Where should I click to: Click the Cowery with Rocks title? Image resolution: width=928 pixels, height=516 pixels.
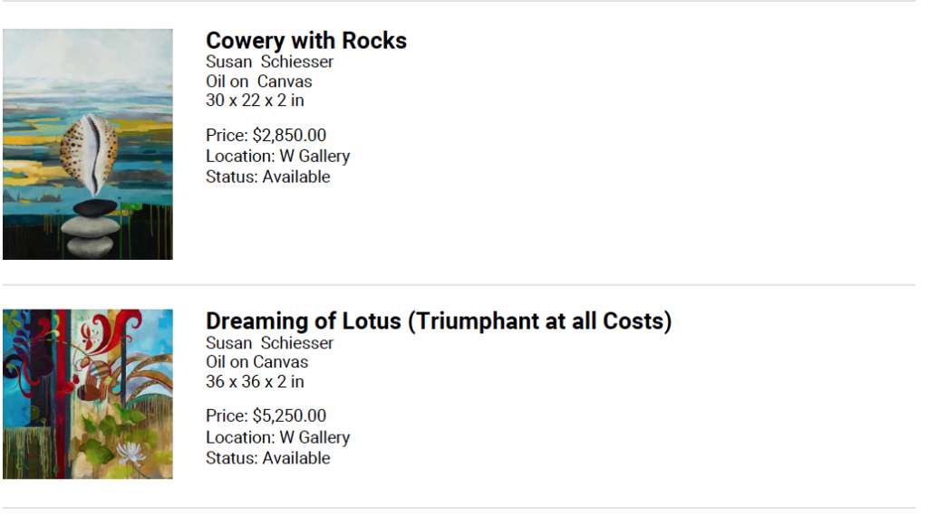pyautogui.click(x=306, y=41)
